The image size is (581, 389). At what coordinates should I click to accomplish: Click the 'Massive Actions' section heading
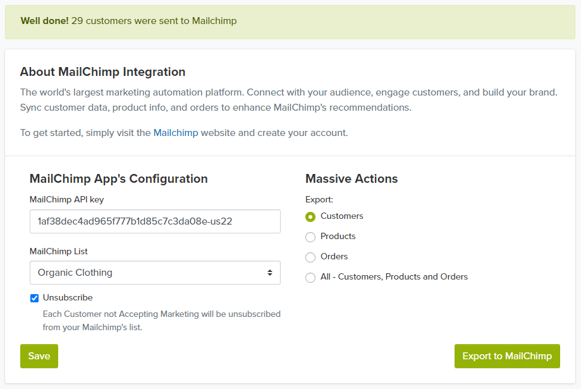(x=352, y=178)
